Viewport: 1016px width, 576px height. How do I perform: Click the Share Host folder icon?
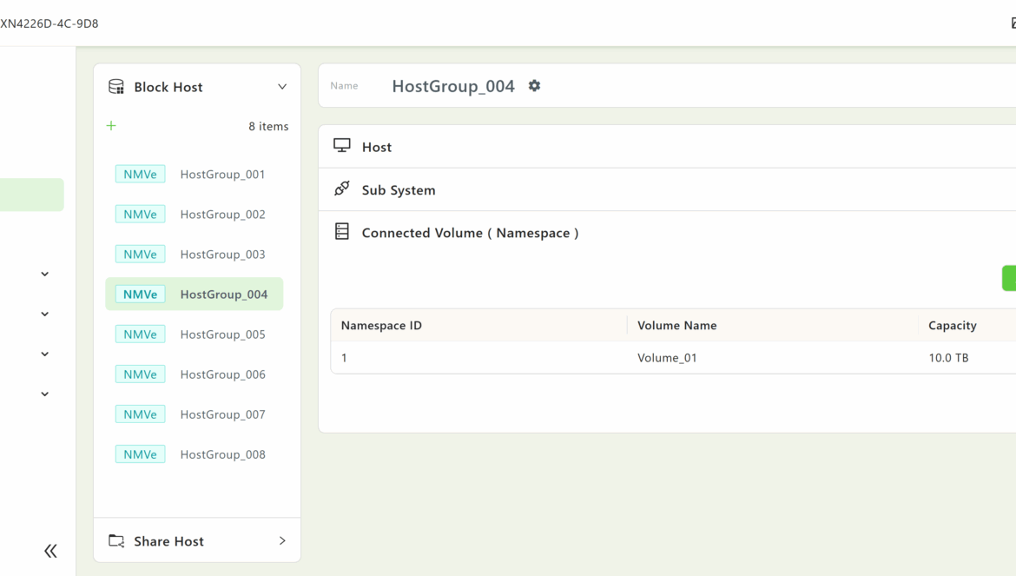[x=116, y=541]
